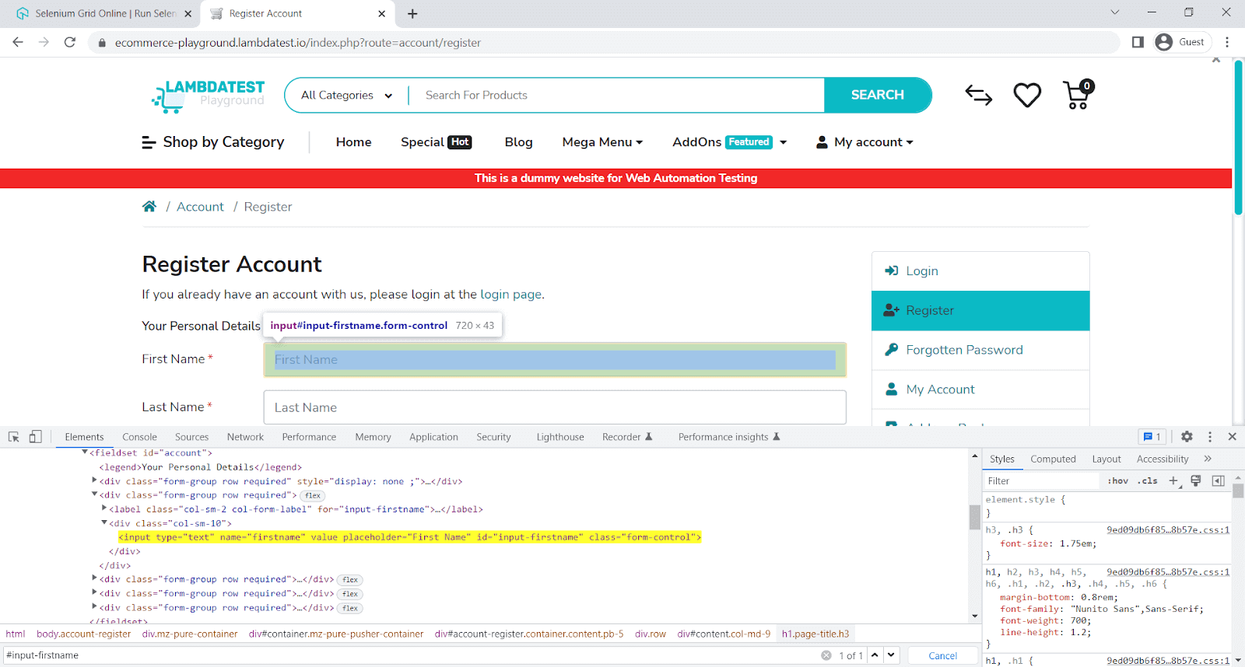Viewport: 1245px width, 667px height.
Task: Close the Selenium Grid Online tab
Action: pyautogui.click(x=188, y=13)
